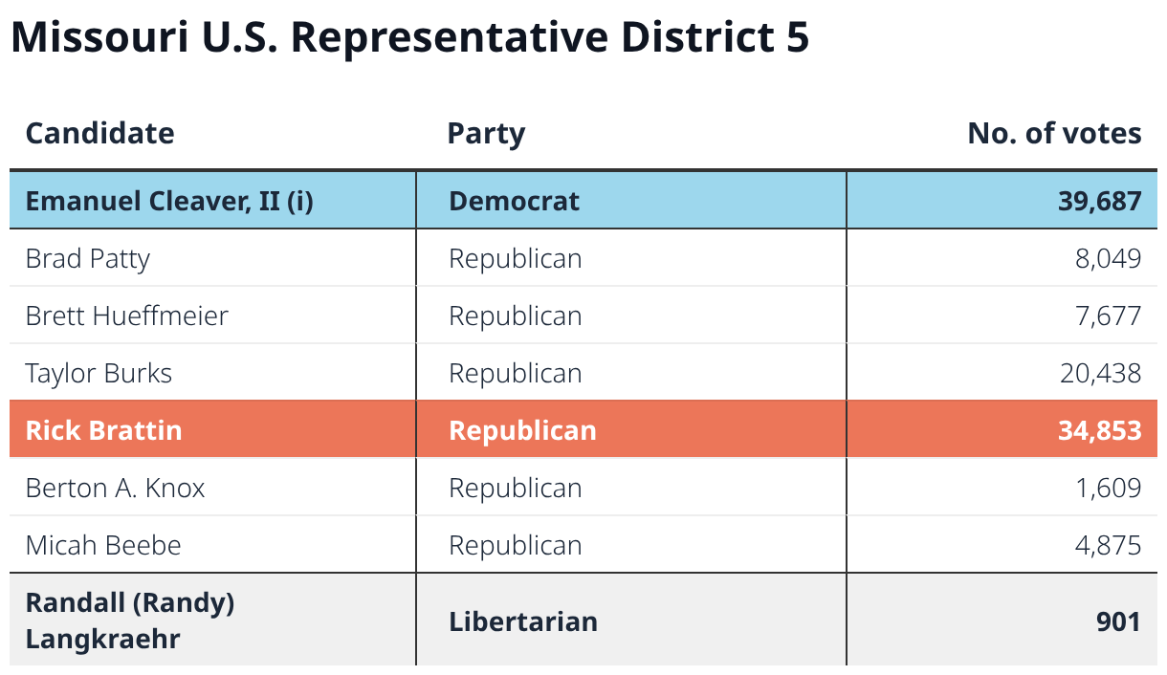Click the Party column header
This screenshot has width=1167, height=675.
coord(486,134)
